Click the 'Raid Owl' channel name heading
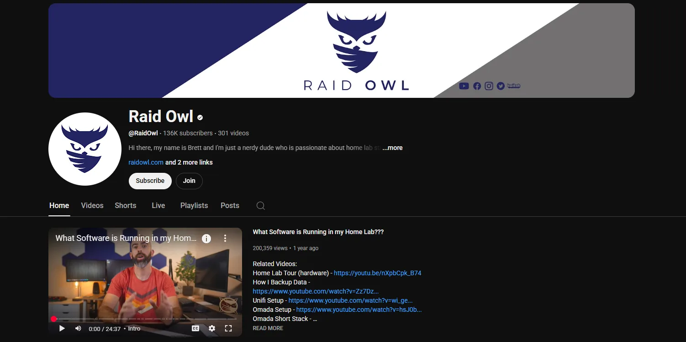Screen dimensions: 686x342 (161, 117)
